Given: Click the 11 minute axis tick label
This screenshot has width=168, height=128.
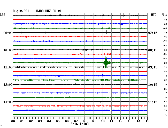Looking at the screenshot, I should [x=111, y=121].
